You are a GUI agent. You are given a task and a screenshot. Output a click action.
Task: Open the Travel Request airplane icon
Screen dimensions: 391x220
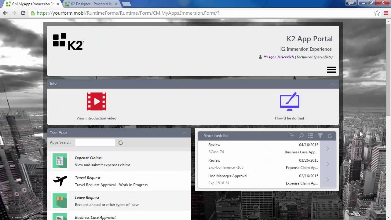point(60,181)
